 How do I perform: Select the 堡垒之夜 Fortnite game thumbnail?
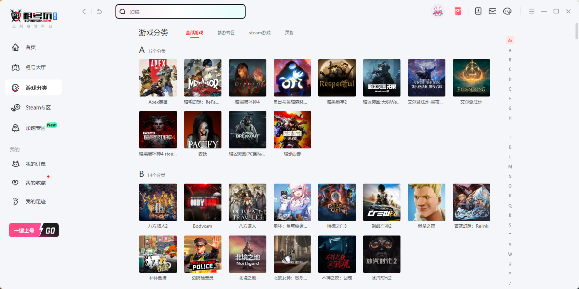click(427, 202)
